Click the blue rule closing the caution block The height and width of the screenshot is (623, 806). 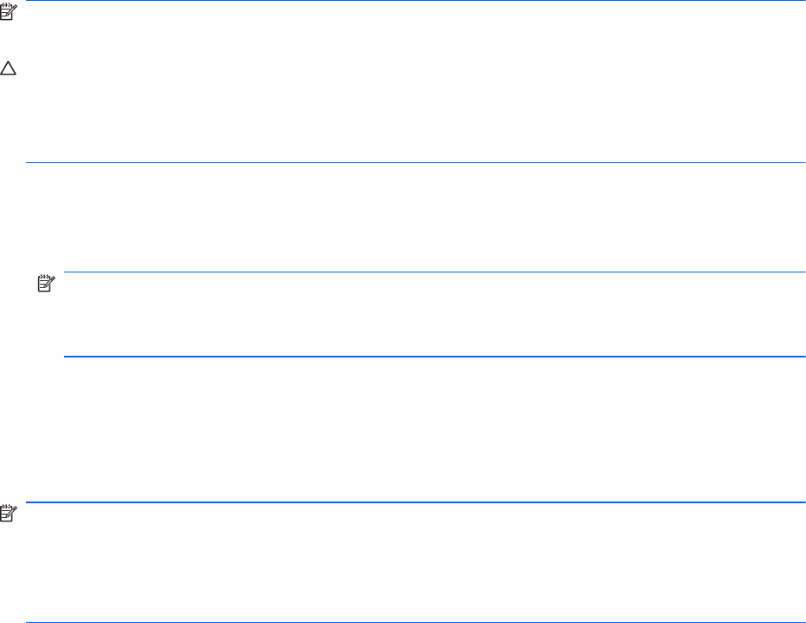[x=415, y=162]
